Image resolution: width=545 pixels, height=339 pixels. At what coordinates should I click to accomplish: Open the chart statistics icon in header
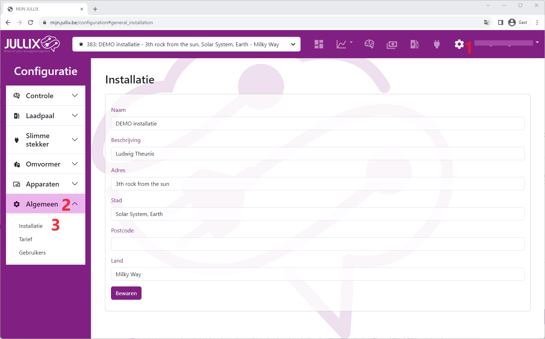click(342, 44)
